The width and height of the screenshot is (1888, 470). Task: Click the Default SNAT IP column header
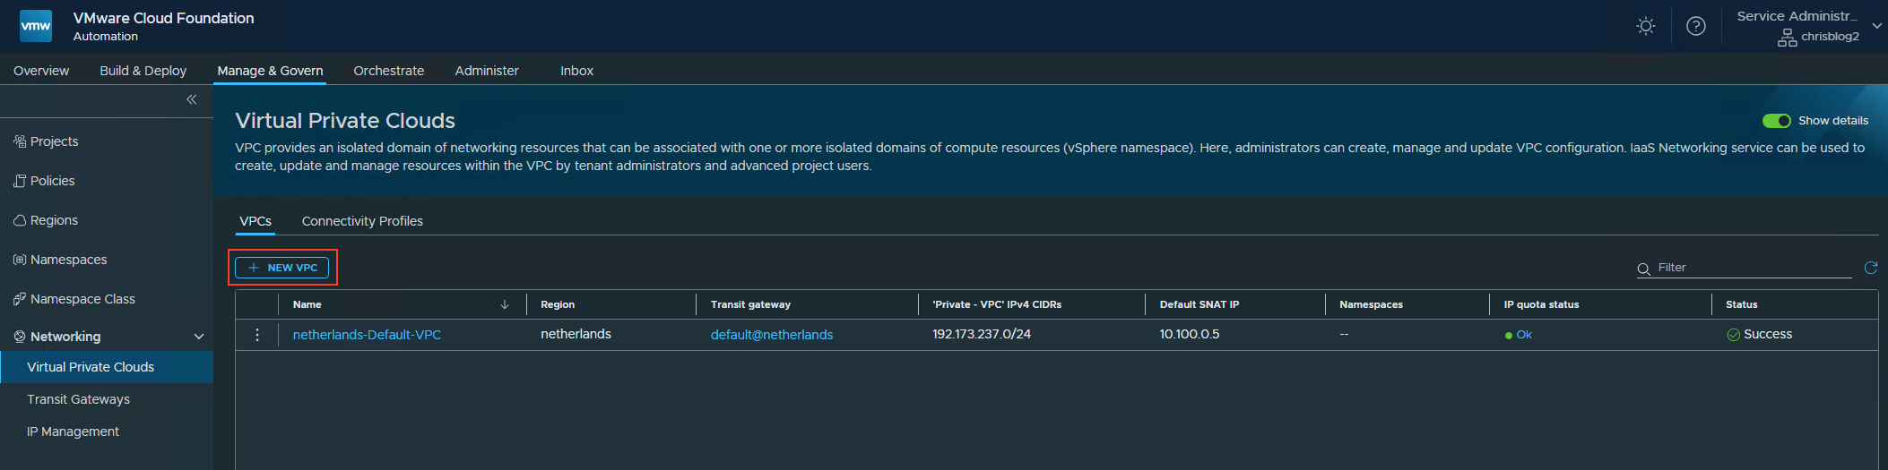point(1199,304)
